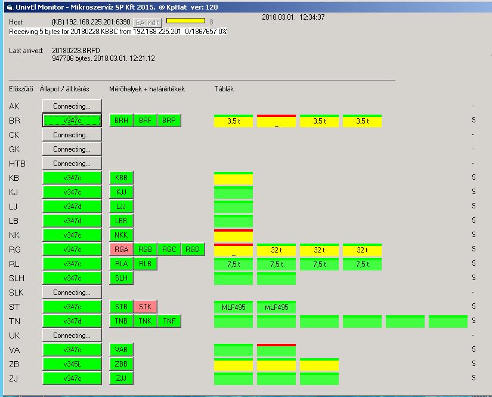This screenshot has width=492, height=397.
Task: Click the Connecting... button in AK row
Action: pyautogui.click(x=72, y=106)
